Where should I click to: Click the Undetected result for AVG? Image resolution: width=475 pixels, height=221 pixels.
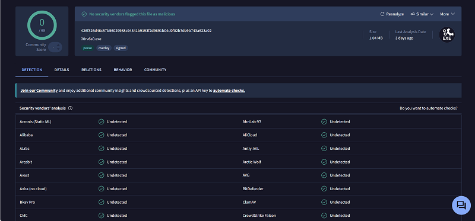340,175
